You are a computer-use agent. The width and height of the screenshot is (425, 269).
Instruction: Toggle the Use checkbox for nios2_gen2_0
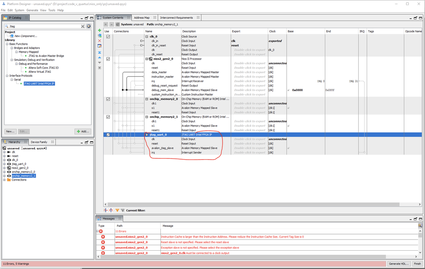[x=108, y=59]
